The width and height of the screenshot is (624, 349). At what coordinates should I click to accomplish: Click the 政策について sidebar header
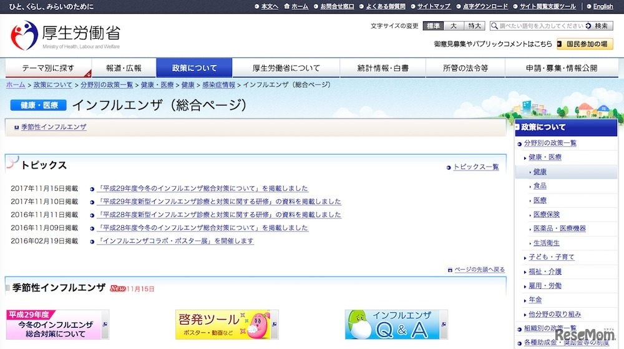566,127
